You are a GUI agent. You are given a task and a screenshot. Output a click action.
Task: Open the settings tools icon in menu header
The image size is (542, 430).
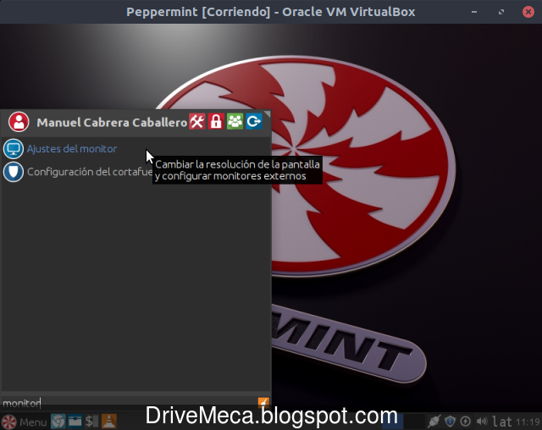point(197,122)
